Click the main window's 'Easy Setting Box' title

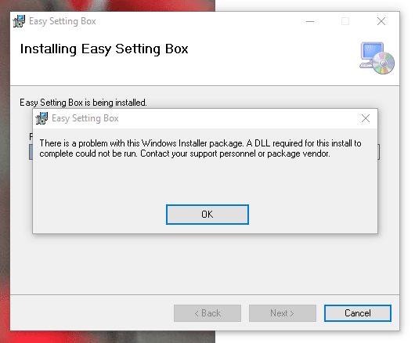click(62, 21)
